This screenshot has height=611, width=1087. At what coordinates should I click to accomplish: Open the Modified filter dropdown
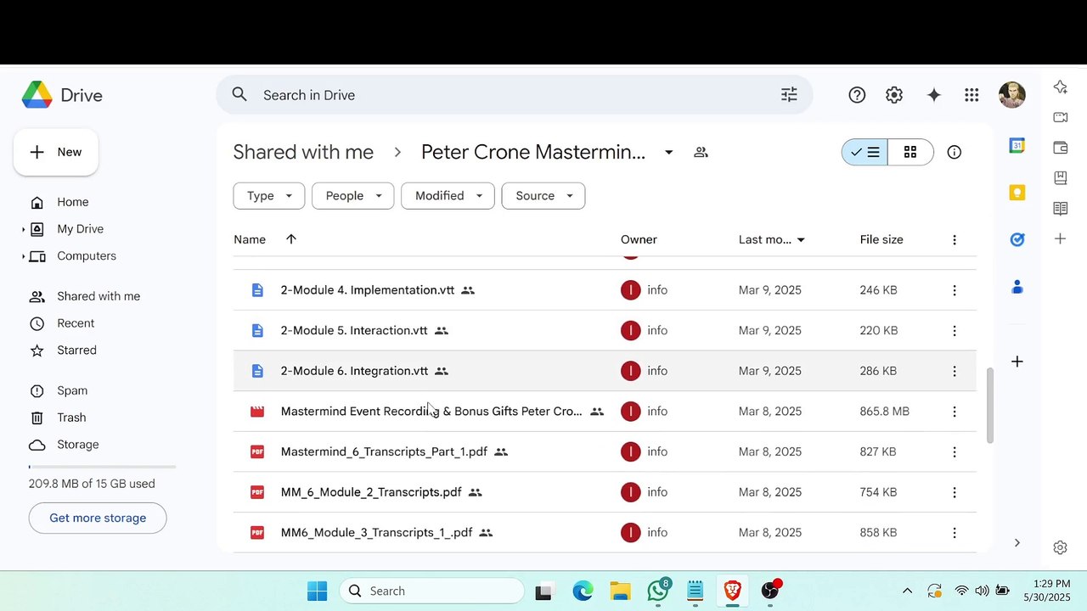pyautogui.click(x=448, y=196)
